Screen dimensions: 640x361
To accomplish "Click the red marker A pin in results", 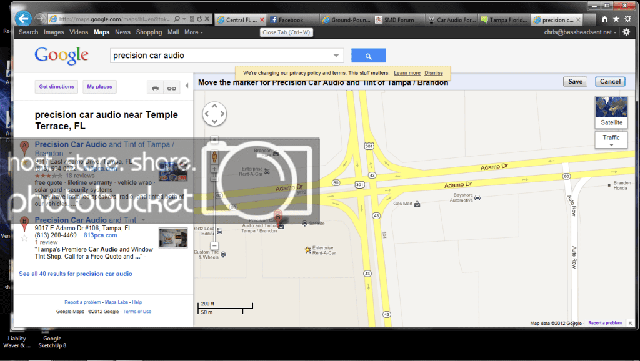I will tap(24, 147).
